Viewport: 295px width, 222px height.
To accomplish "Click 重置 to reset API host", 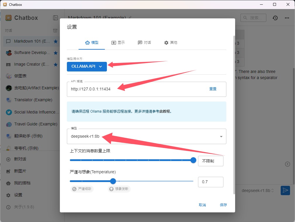I will (x=213, y=89).
